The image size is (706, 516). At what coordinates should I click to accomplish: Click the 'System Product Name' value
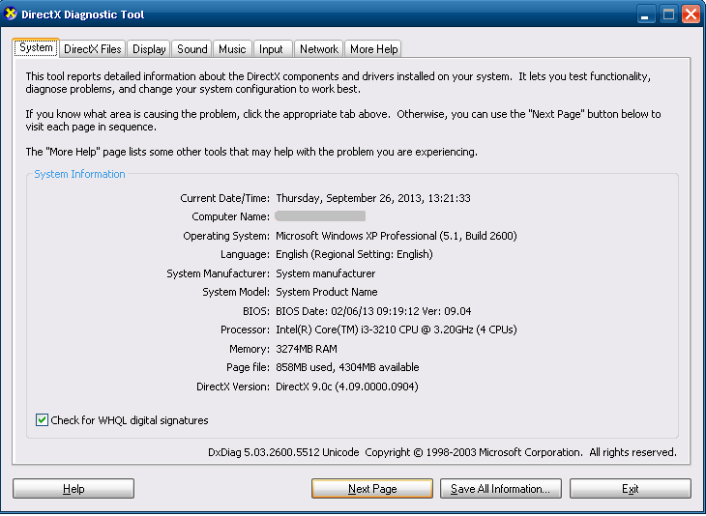tap(327, 293)
